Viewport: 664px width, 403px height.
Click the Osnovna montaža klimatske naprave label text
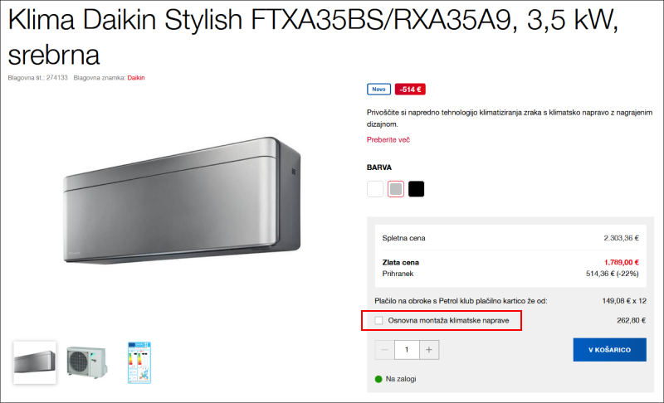tap(448, 321)
